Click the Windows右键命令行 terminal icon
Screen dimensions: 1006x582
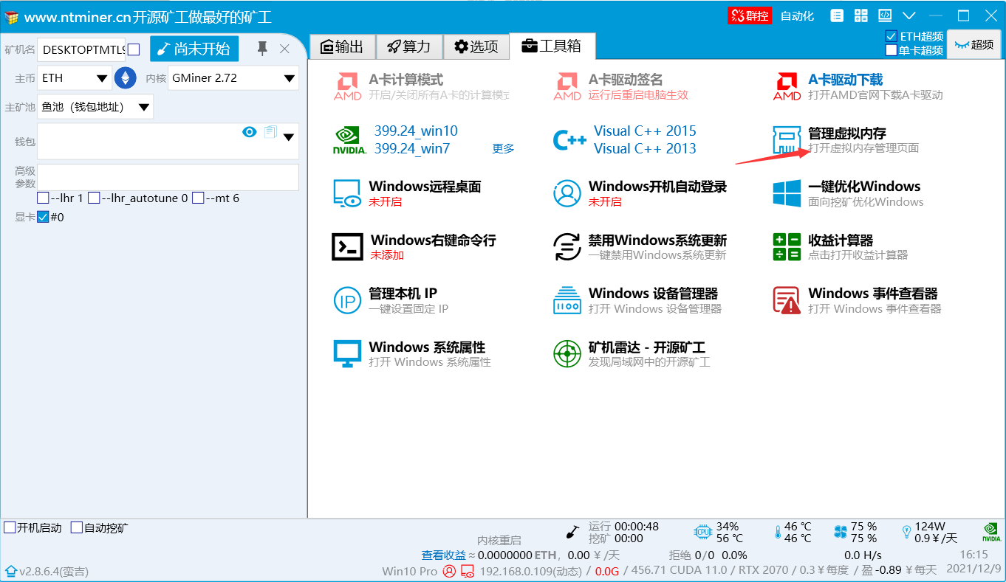tap(347, 246)
